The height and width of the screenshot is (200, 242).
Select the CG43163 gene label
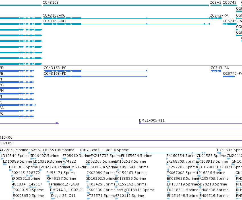click(x=51, y=3)
